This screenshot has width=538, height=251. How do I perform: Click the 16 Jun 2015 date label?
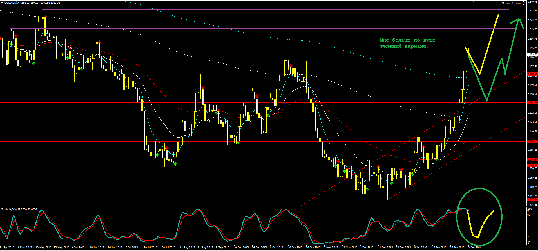pos(97,247)
